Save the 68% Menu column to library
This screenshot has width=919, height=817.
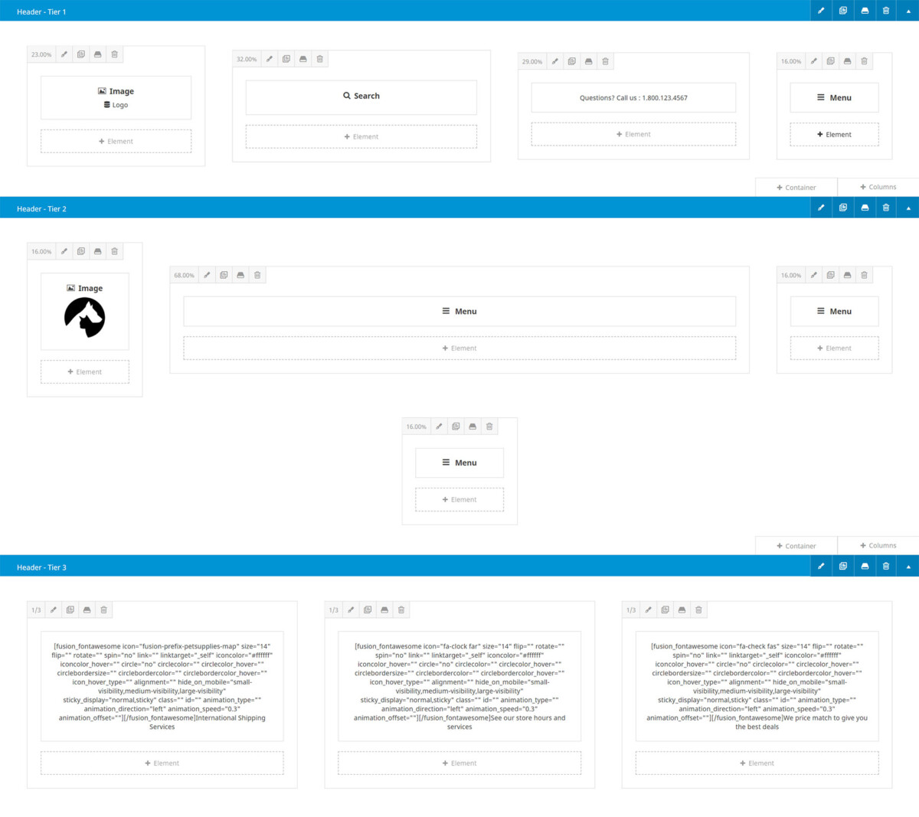tap(240, 274)
